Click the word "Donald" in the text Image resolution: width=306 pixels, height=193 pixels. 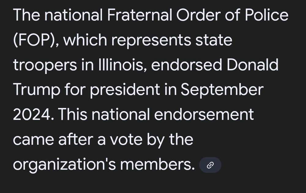[252, 65]
